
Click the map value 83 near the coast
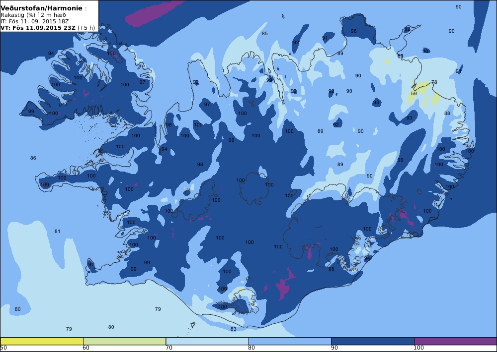pyautogui.click(x=233, y=329)
